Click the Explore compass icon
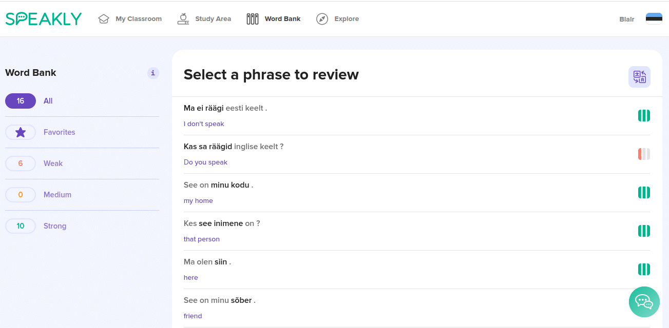Screen dimensions: 669x328 [322, 19]
